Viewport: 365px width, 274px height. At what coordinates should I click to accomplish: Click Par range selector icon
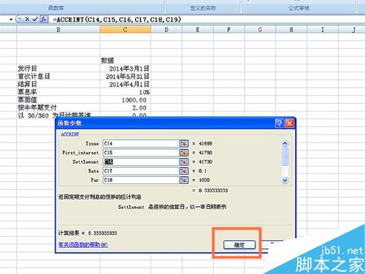(184, 180)
